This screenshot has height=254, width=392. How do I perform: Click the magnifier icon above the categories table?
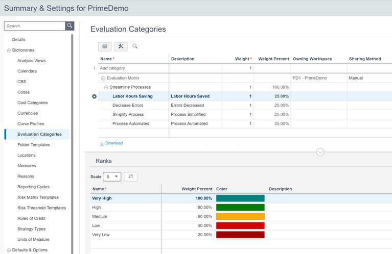point(135,46)
